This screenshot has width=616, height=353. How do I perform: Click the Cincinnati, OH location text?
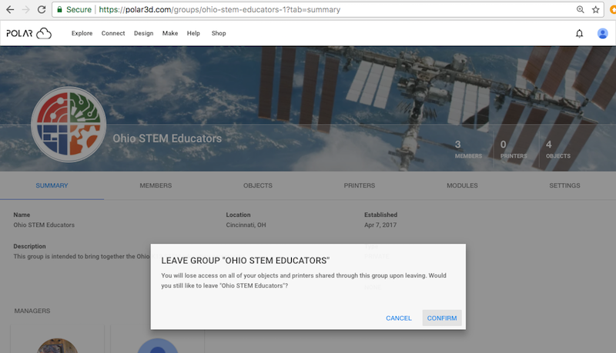pyautogui.click(x=246, y=225)
